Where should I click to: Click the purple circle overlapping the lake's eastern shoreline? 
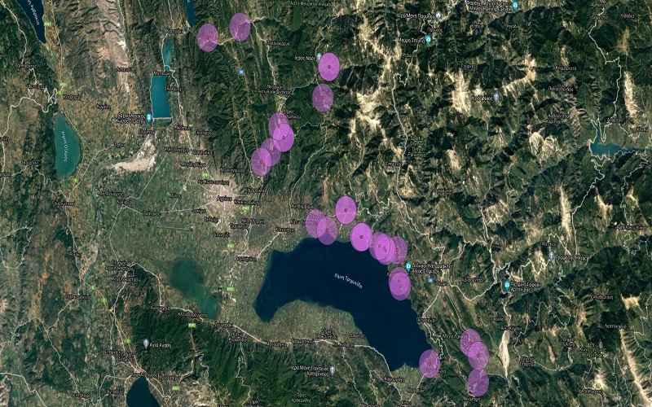coord(400,284)
